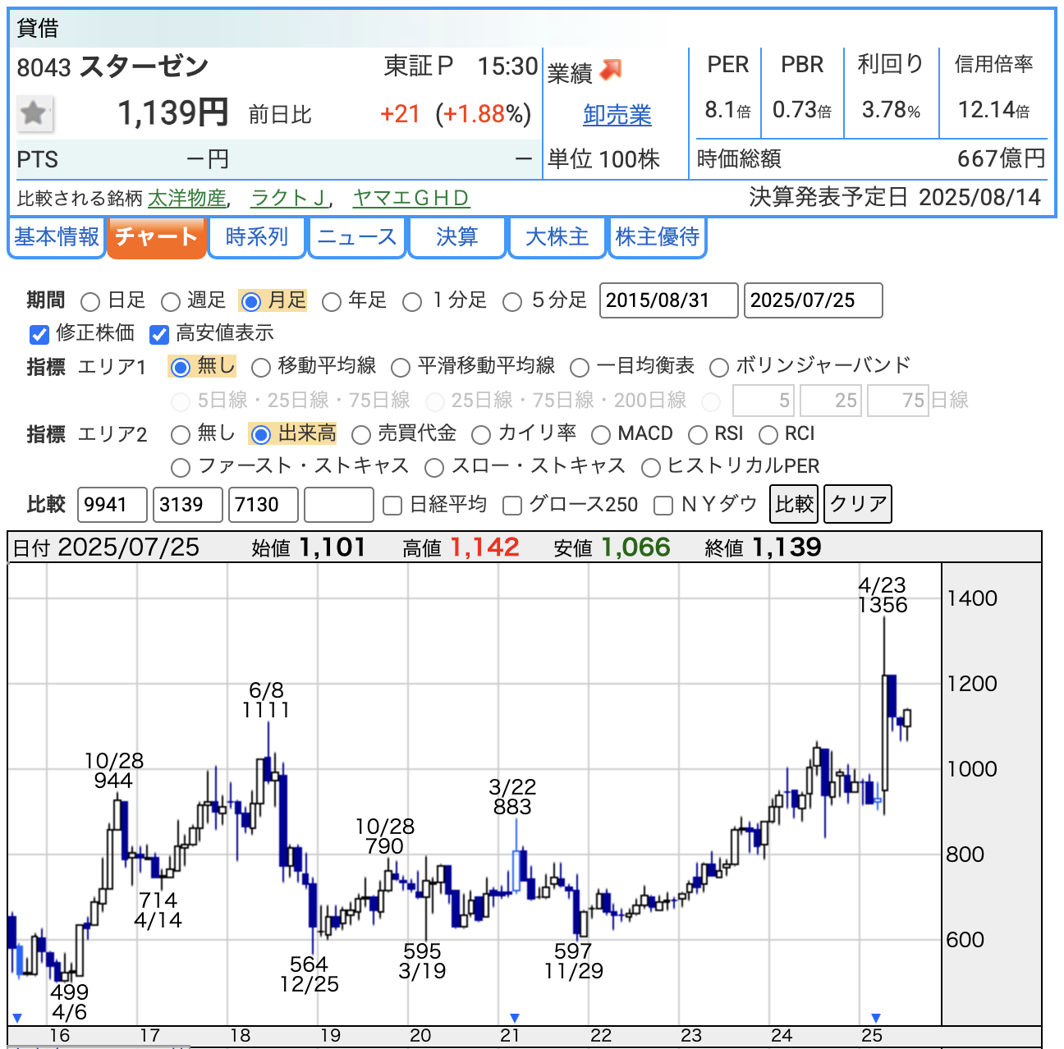Viewport: 1064px width, 1049px height.
Task: Select MACD radio button
Action: (x=601, y=434)
